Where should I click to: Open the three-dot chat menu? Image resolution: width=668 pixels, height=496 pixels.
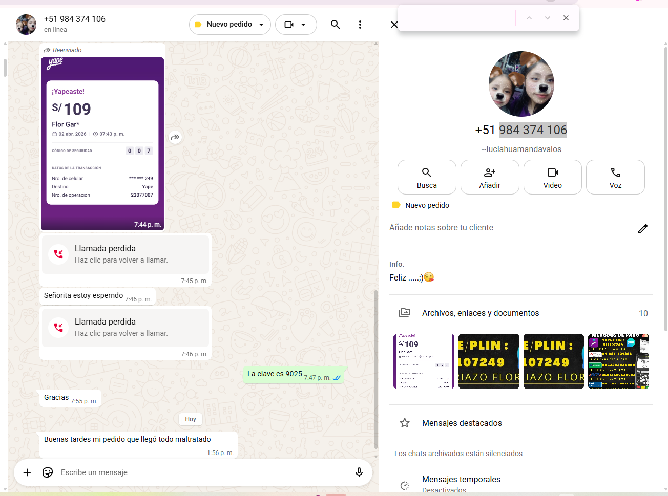(360, 25)
